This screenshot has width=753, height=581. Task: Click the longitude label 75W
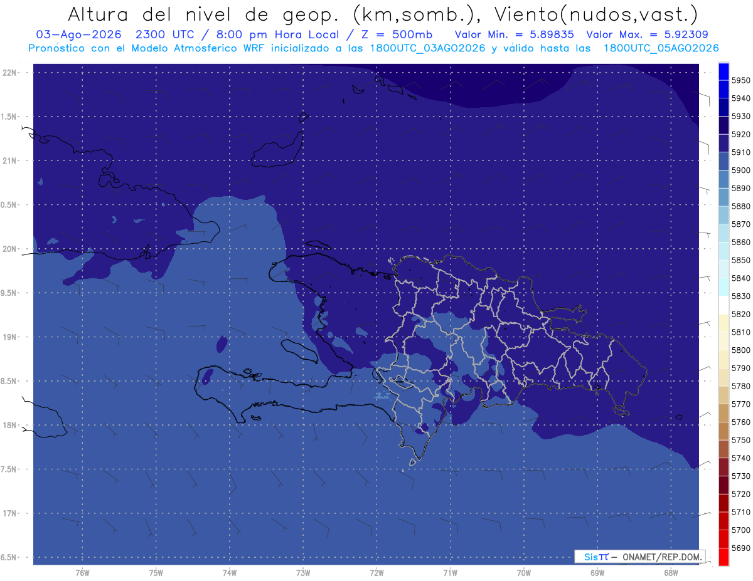156,573
